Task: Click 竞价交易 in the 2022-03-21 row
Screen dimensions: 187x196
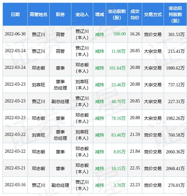Action: pos(153,168)
